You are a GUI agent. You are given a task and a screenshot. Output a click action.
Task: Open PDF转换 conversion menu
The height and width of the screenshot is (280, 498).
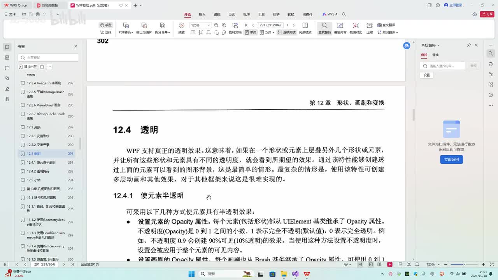pyautogui.click(x=126, y=28)
